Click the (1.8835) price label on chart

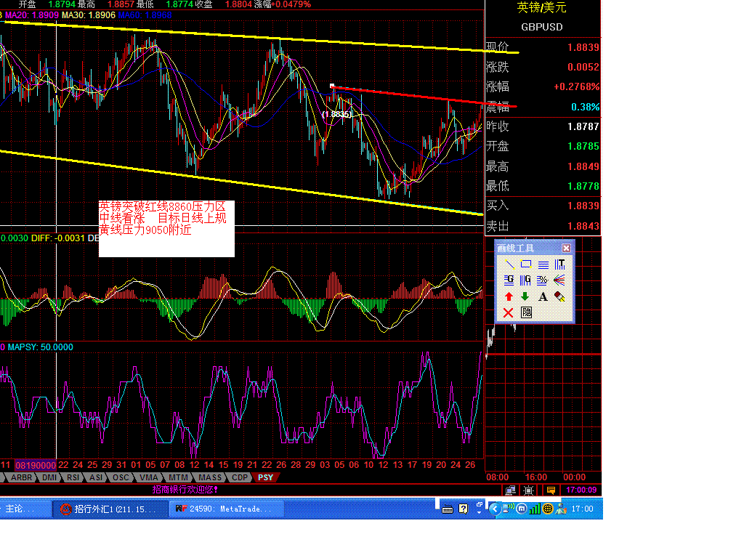click(337, 114)
